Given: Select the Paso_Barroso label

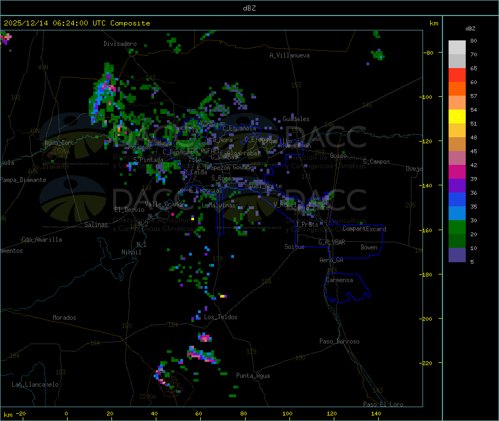Looking at the screenshot, I should click(339, 341).
